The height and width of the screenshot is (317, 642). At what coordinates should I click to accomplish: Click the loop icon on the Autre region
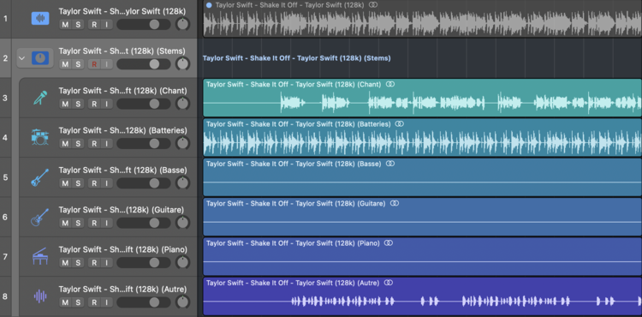pyautogui.click(x=389, y=283)
